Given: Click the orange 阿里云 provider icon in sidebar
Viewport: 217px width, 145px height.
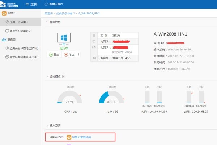Looking at the screenshot, I should tap(4, 13).
